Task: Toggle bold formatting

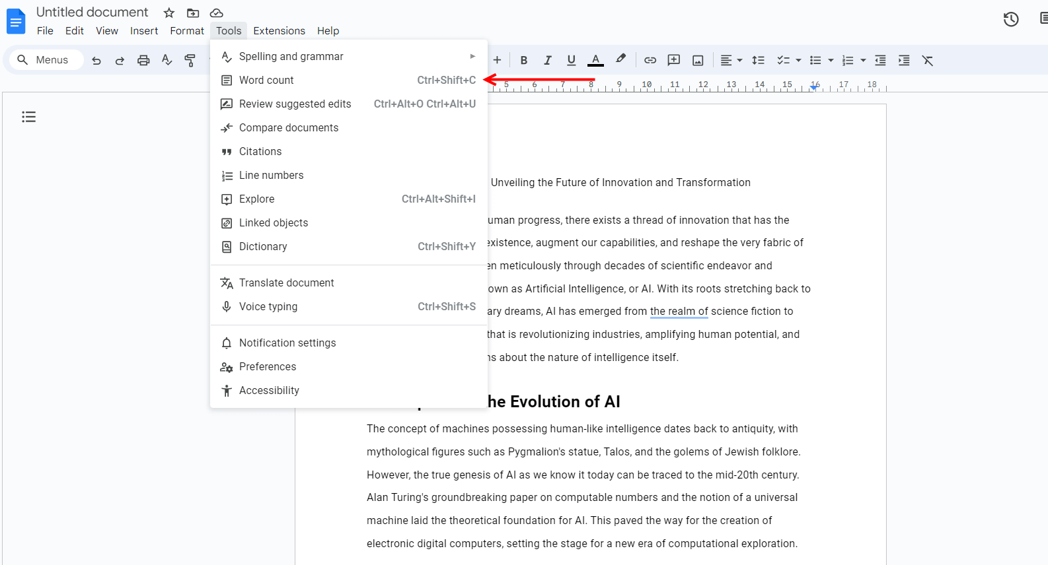Action: pyautogui.click(x=523, y=60)
